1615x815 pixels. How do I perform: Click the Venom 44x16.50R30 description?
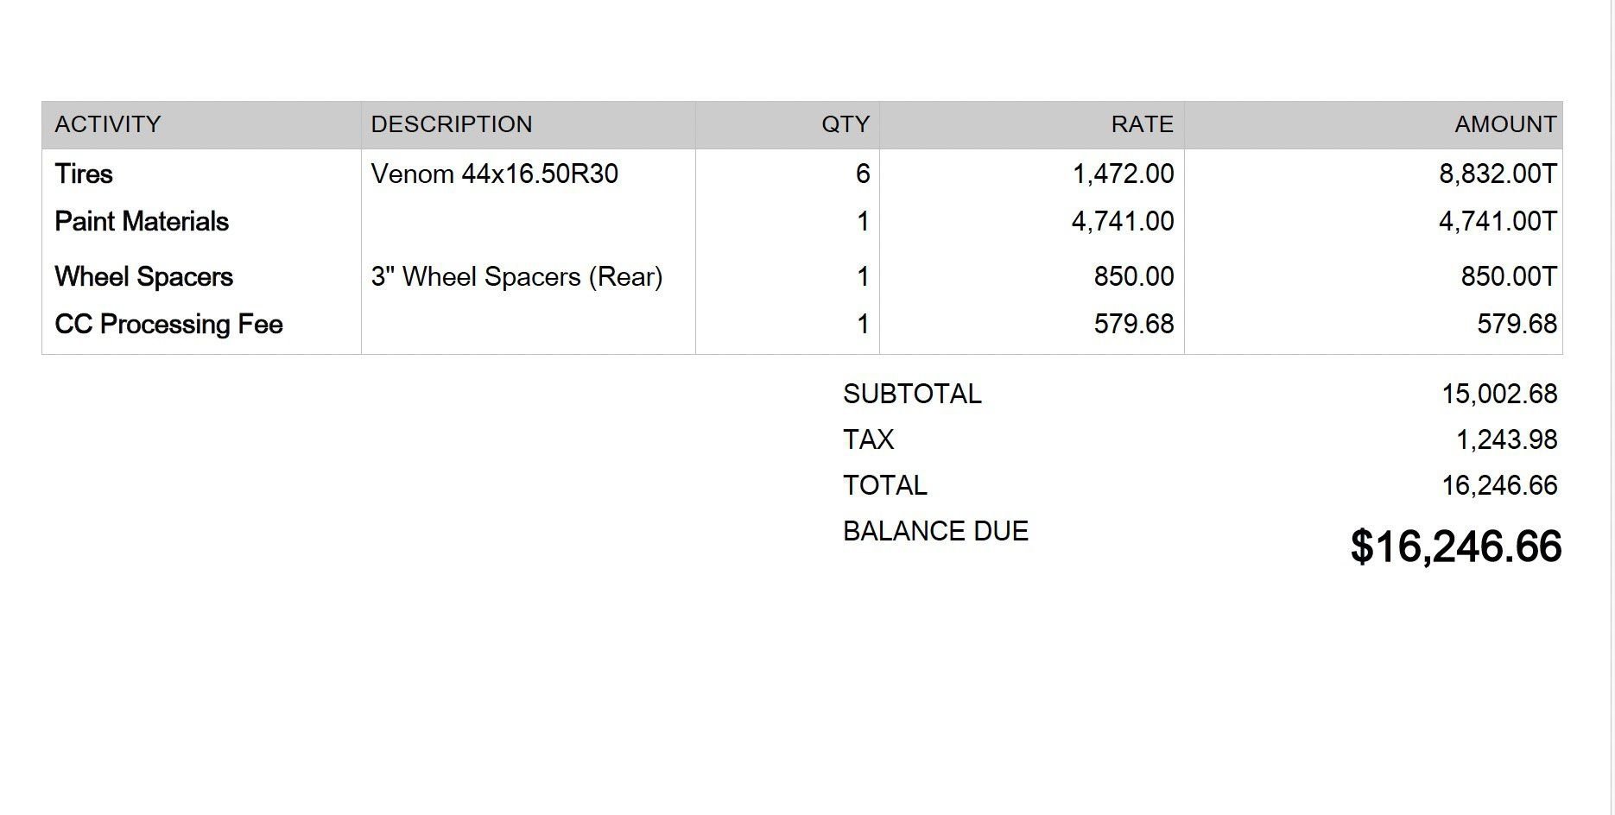click(x=495, y=174)
